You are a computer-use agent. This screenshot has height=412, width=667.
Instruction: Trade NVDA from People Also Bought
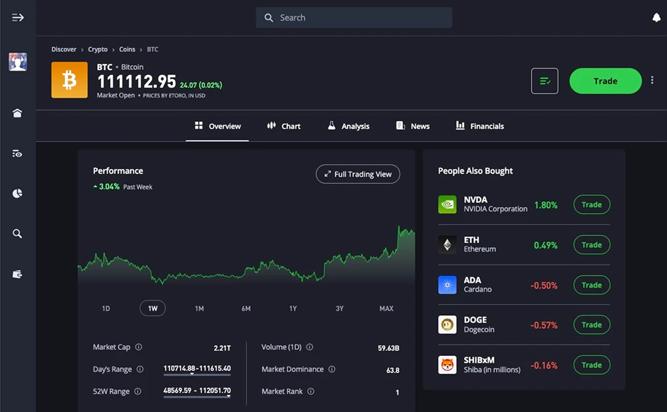point(592,205)
